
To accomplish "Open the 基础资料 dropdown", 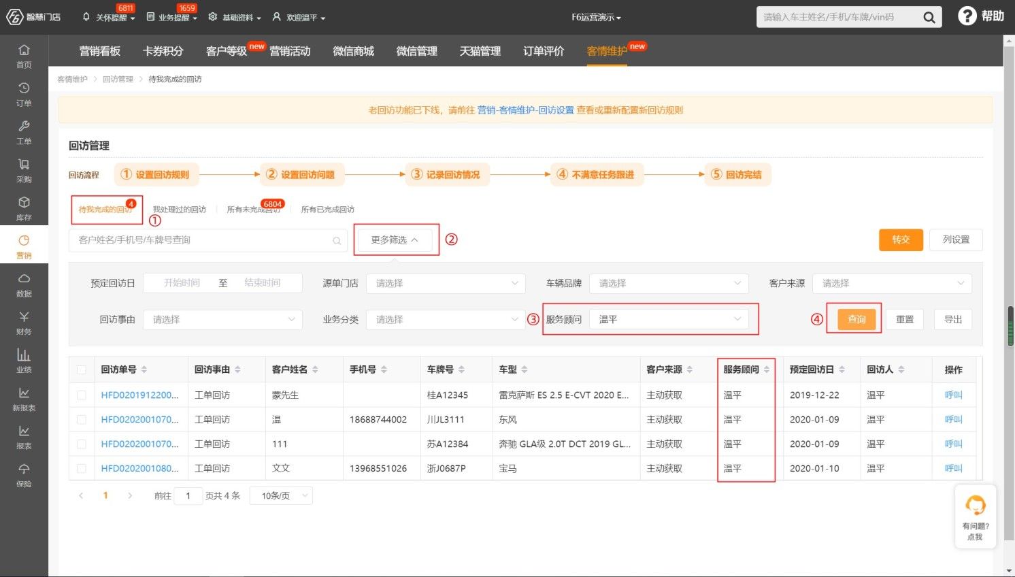I will pos(235,18).
